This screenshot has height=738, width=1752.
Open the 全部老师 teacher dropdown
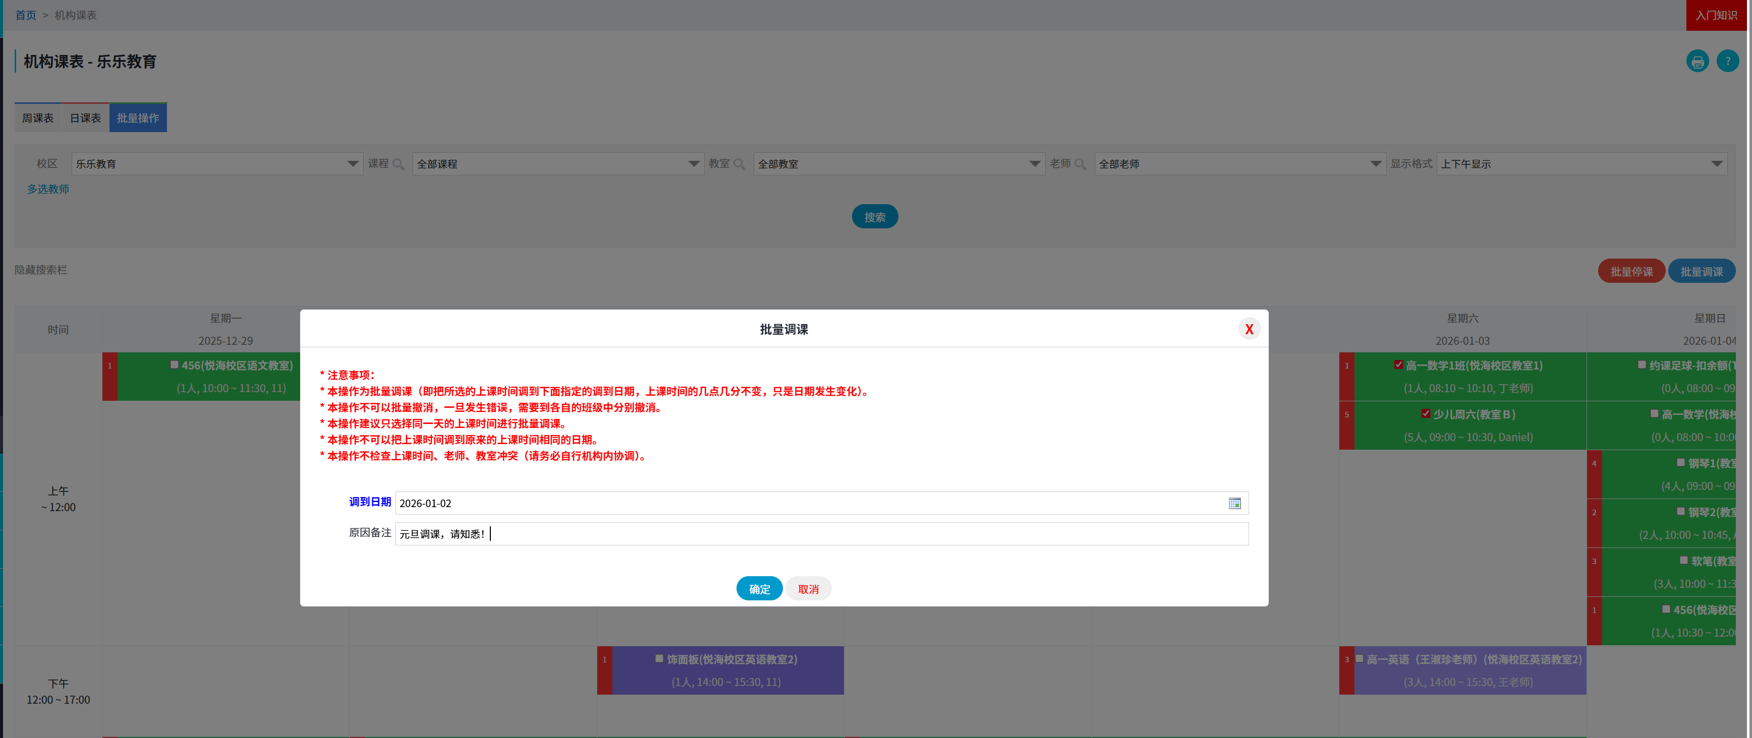[1375, 164]
